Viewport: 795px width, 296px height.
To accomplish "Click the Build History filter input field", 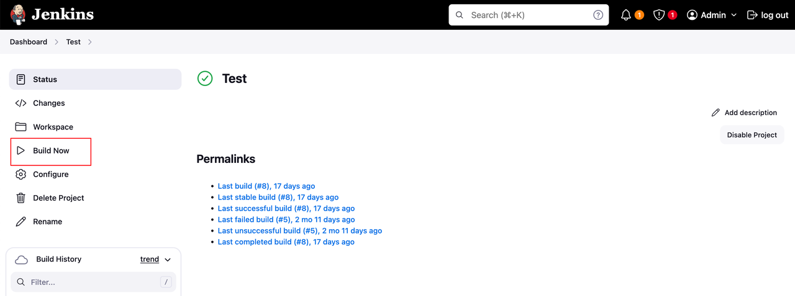I will [94, 282].
